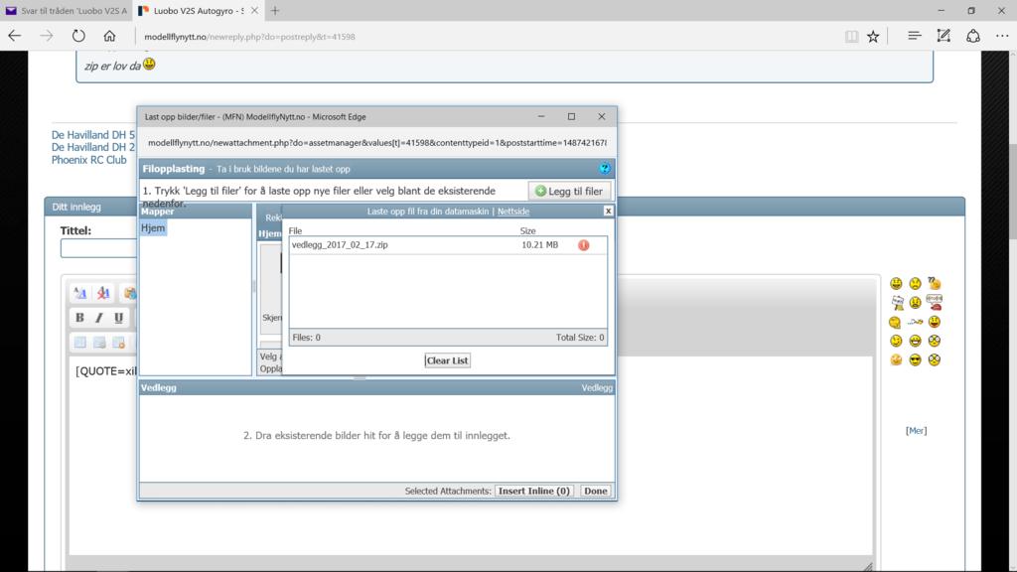Click the Mer link under smileys
1017x572 pixels.
[916, 430]
